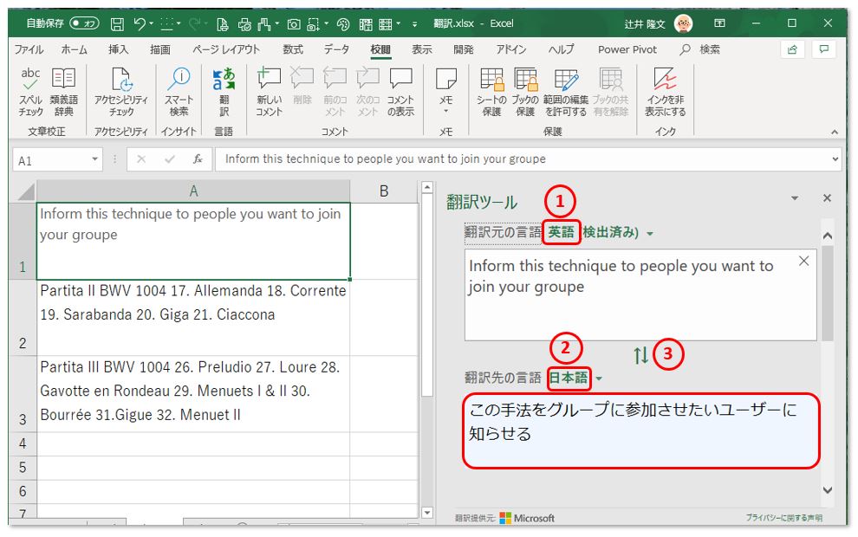Click the translated Japanese text box

641,431
